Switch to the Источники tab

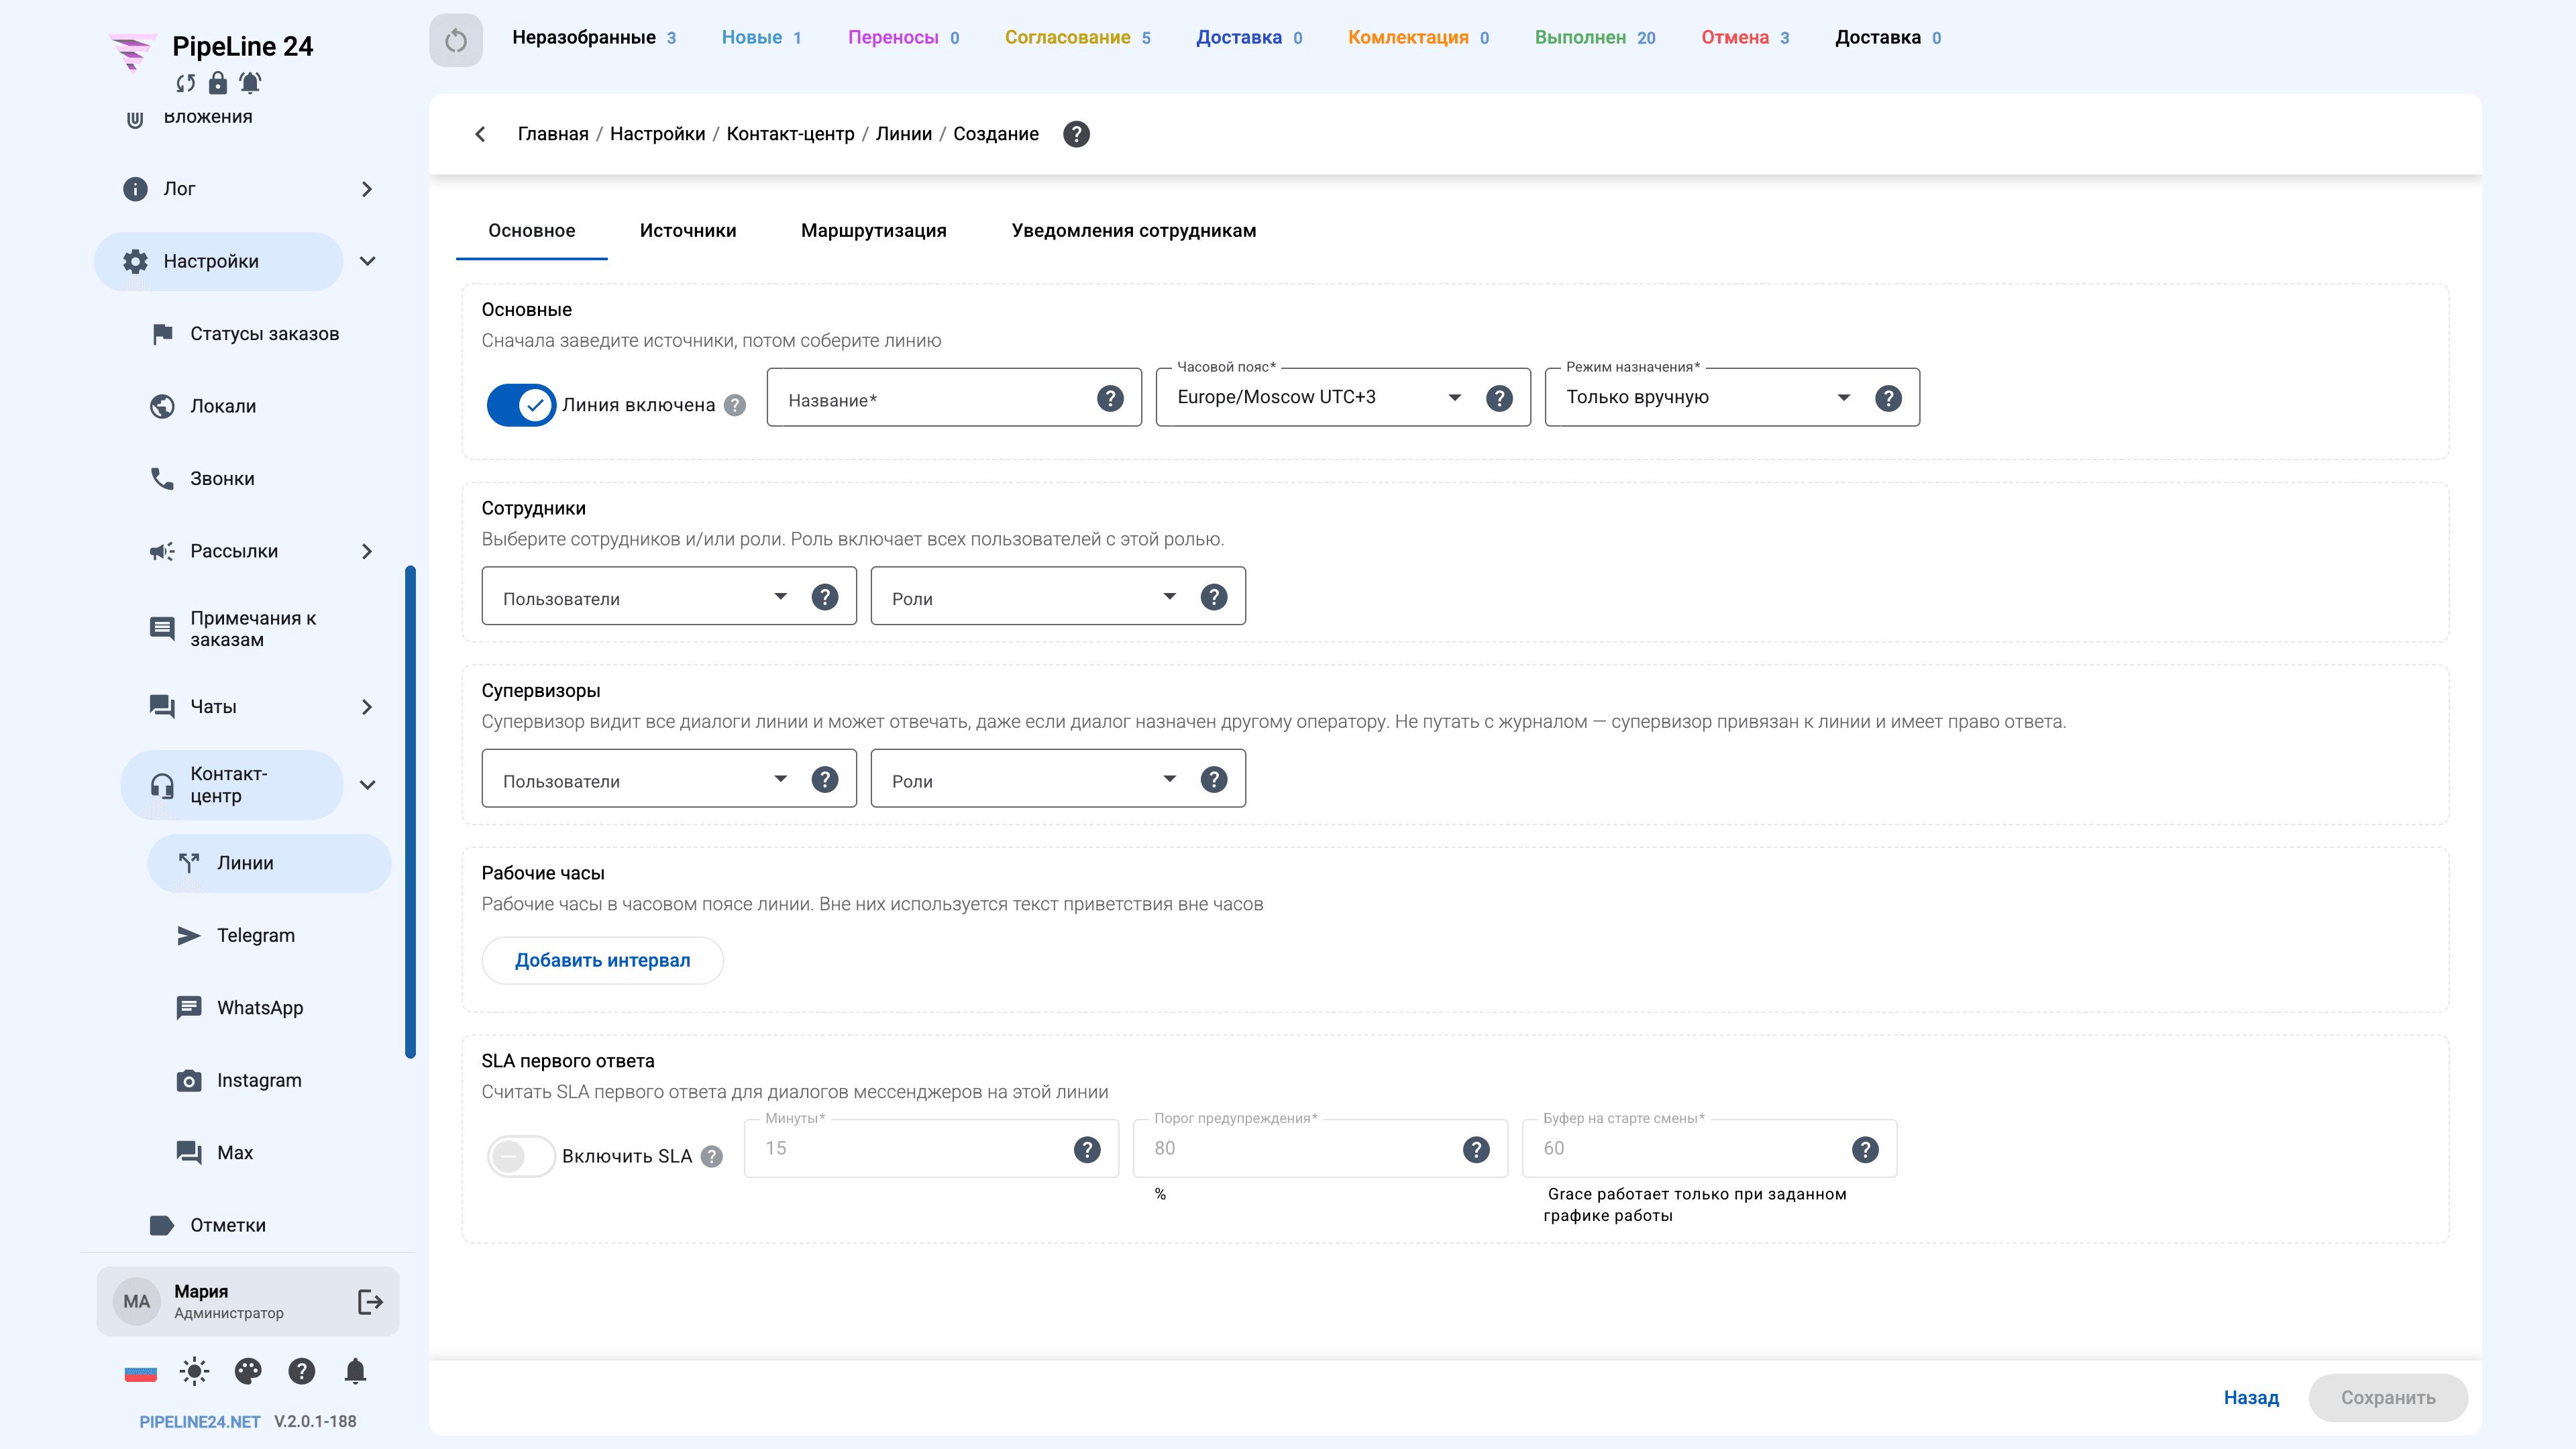tap(688, 231)
